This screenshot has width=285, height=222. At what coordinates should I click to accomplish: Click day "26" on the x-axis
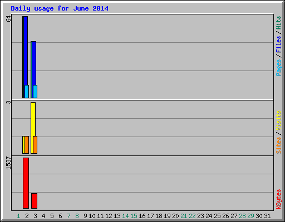pos(225,216)
